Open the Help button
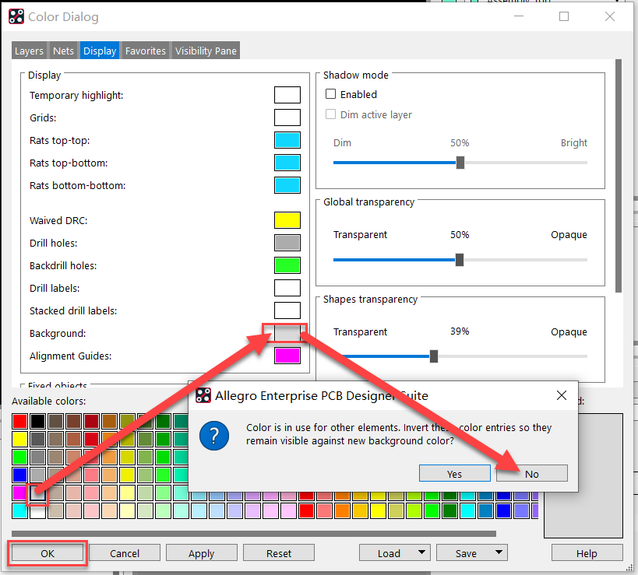 coord(587,553)
